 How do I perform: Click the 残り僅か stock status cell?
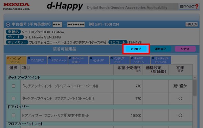click(x=180, y=86)
